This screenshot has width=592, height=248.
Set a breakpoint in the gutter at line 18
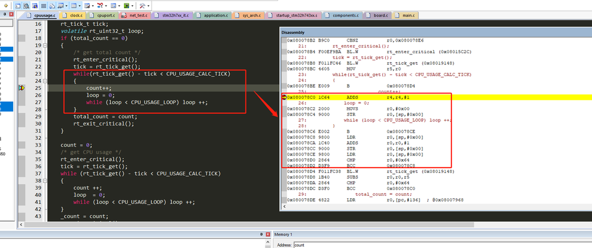point(22,38)
